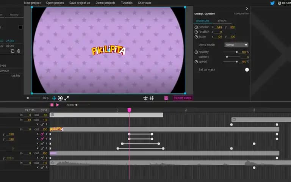This screenshot has height=182, width=291.
Task: Click the pink playhead marker on the ruler
Action: (129, 110)
